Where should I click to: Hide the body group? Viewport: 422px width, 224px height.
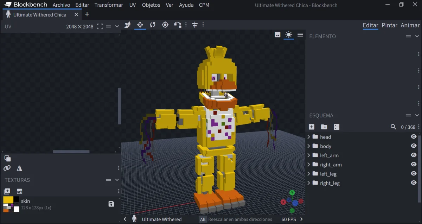click(x=414, y=146)
